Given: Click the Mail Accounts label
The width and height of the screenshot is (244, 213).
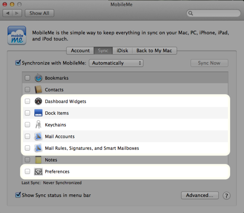Looking at the screenshot, I should (x=60, y=136).
